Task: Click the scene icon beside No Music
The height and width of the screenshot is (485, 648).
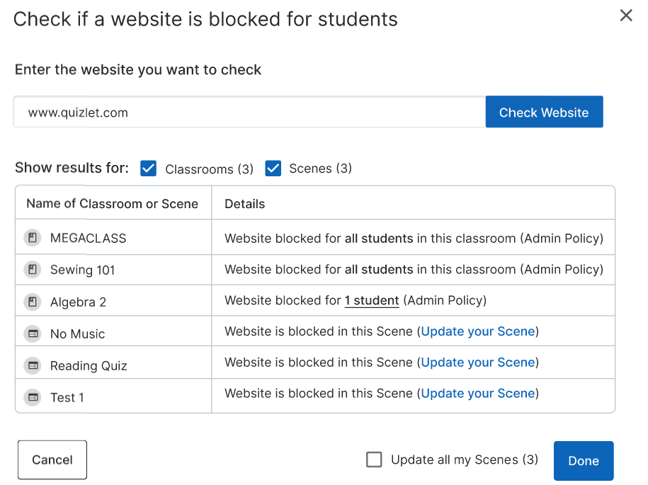Action: (x=33, y=333)
